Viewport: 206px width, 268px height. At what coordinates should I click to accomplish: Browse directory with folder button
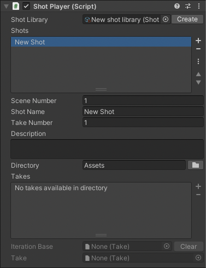(x=196, y=165)
